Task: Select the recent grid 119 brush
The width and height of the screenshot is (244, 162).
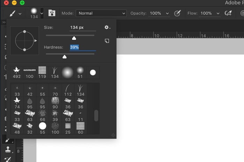Action: (42, 72)
